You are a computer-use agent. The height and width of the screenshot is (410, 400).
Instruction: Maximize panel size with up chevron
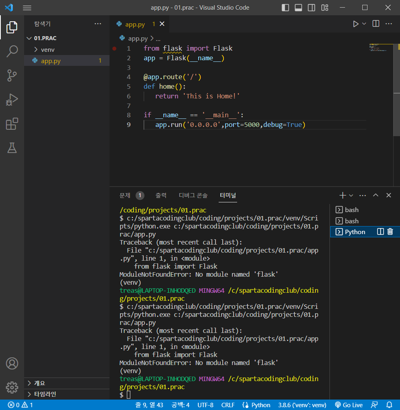pos(376,195)
